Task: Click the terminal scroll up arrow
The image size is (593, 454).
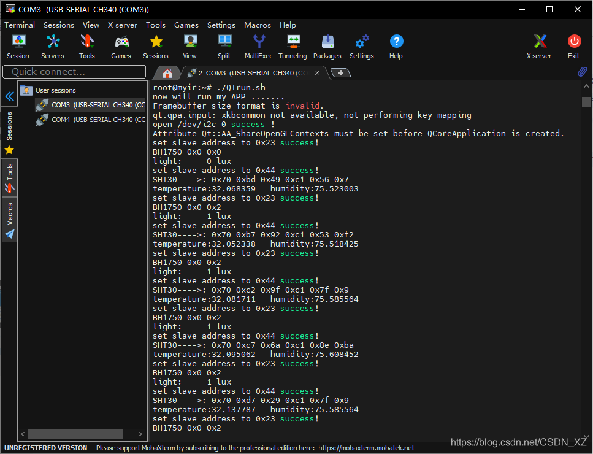Action: tap(586, 87)
